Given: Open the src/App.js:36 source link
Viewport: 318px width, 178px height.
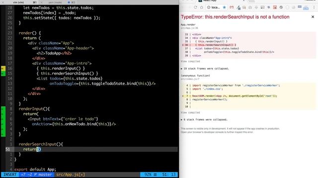Looking at the screenshot, I should pos(189,28).
